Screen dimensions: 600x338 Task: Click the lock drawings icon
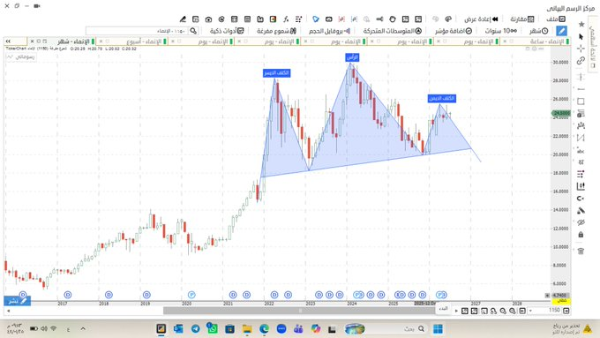(581, 234)
